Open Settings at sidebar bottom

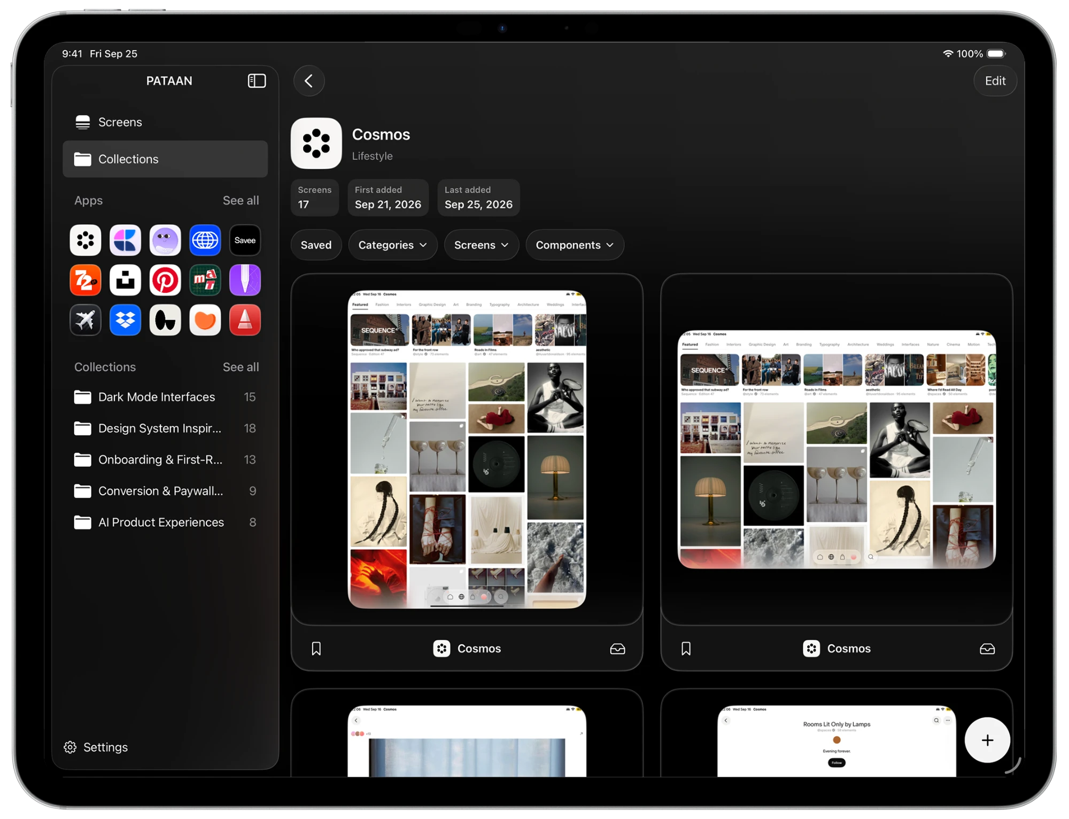click(x=96, y=747)
